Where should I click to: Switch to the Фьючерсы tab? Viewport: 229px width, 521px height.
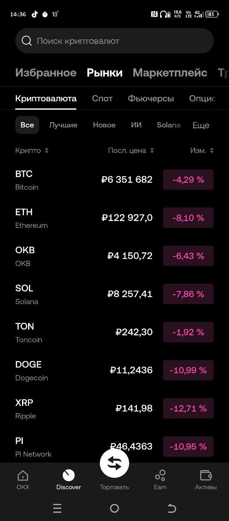click(151, 99)
